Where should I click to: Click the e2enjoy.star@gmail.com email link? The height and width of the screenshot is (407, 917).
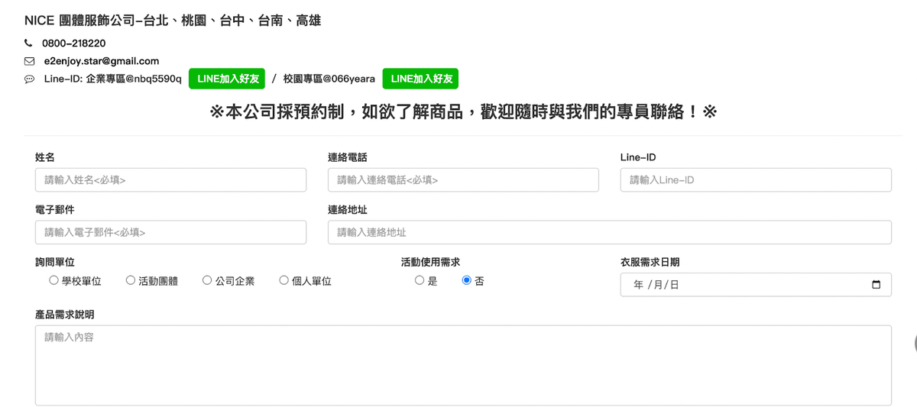102,61
